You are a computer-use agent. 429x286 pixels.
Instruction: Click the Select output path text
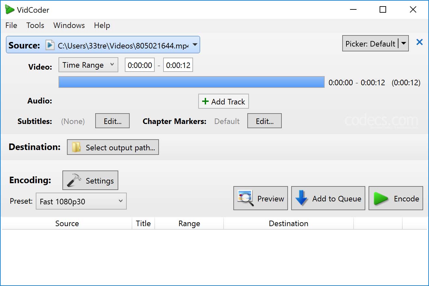point(120,148)
